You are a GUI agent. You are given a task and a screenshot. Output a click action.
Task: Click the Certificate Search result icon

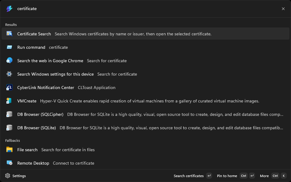coord(9,34)
